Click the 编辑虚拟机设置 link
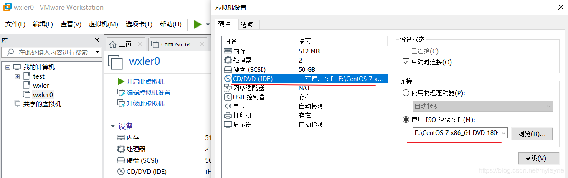 148,92
